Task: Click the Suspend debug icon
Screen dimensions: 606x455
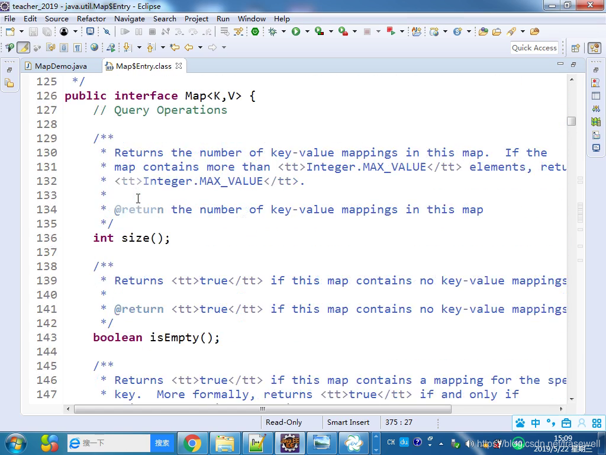Action: (x=138, y=32)
